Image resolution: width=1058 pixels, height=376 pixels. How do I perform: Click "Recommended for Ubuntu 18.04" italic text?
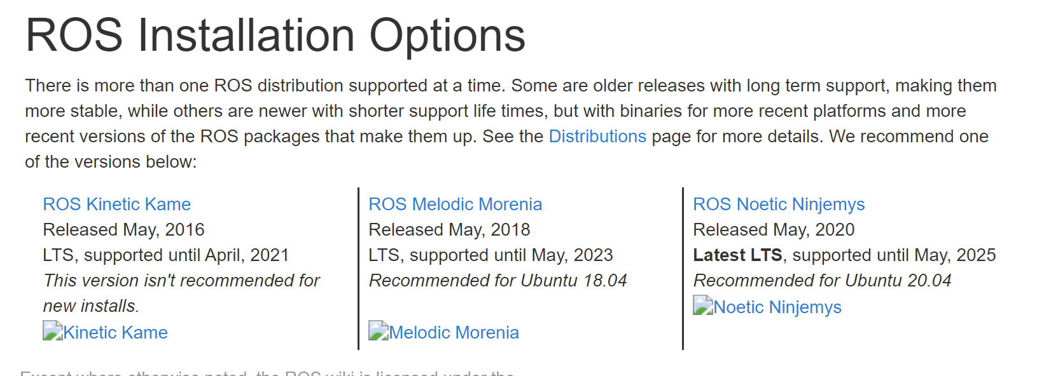click(x=498, y=280)
